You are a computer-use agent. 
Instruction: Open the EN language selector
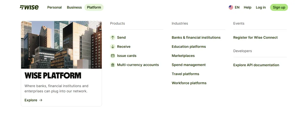coord(234,7)
